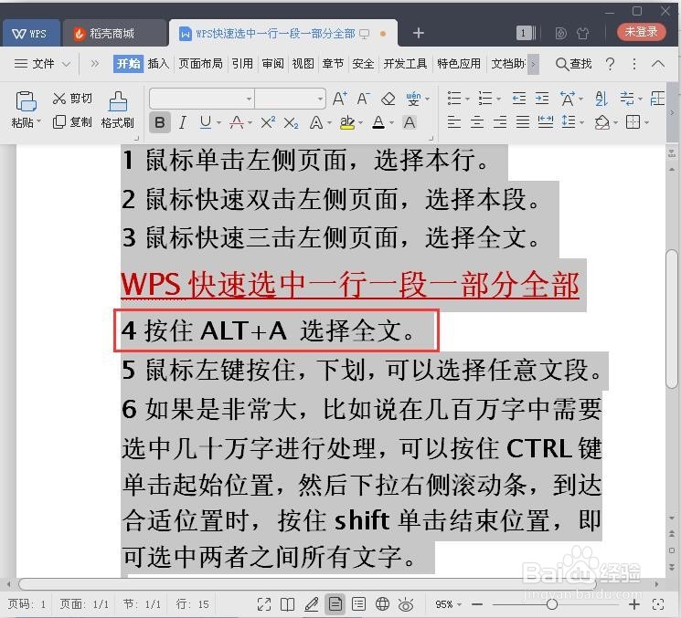The image size is (681, 618).
Task: Click the Cut (剪切) scissors button
Action: (72, 99)
